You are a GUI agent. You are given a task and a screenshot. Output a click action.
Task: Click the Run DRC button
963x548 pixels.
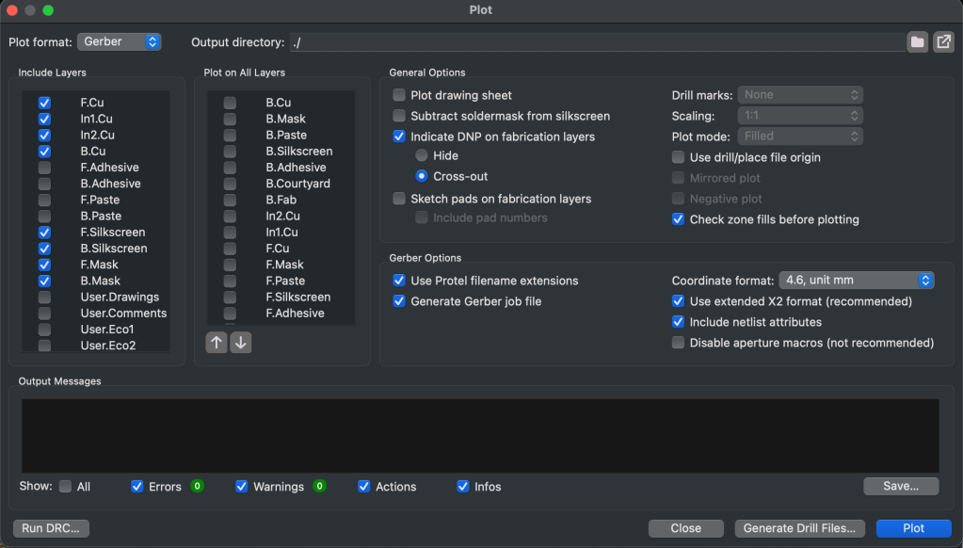click(x=52, y=528)
